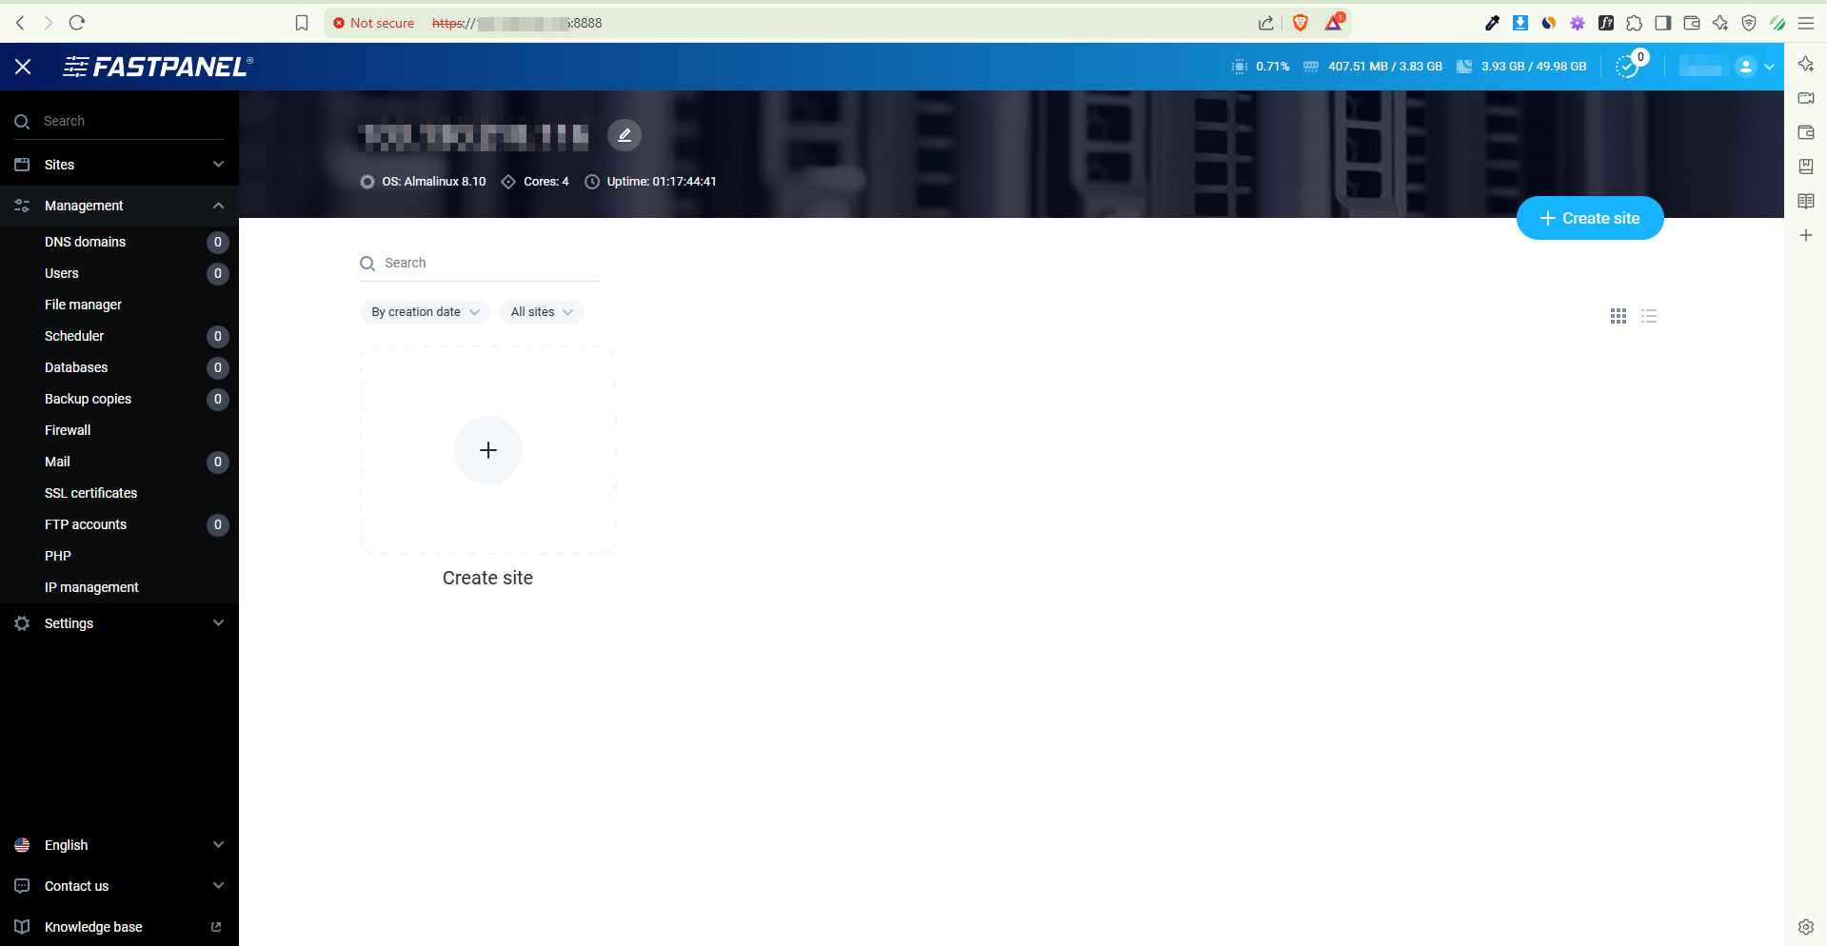Viewport: 1827px width, 946px height.
Task: Open Brave Shields icon in address bar
Action: [x=1301, y=23]
